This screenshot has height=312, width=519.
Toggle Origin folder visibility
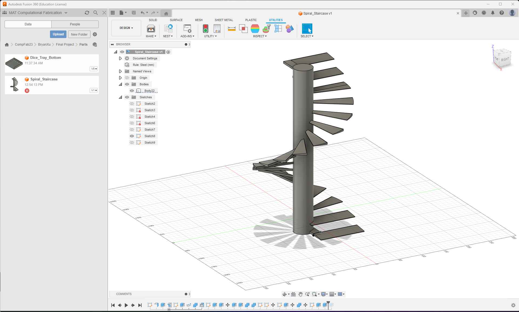127,77
